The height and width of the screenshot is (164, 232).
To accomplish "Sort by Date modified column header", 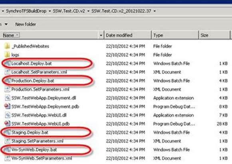I will (x=128, y=35).
